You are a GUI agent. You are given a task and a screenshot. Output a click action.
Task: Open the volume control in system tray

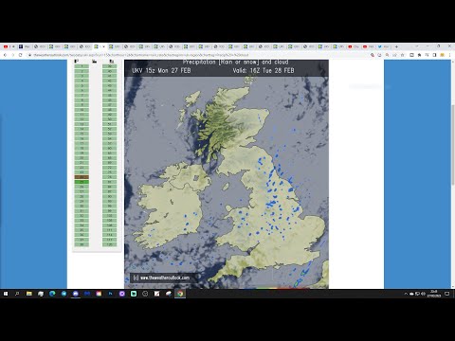[x=423, y=294]
